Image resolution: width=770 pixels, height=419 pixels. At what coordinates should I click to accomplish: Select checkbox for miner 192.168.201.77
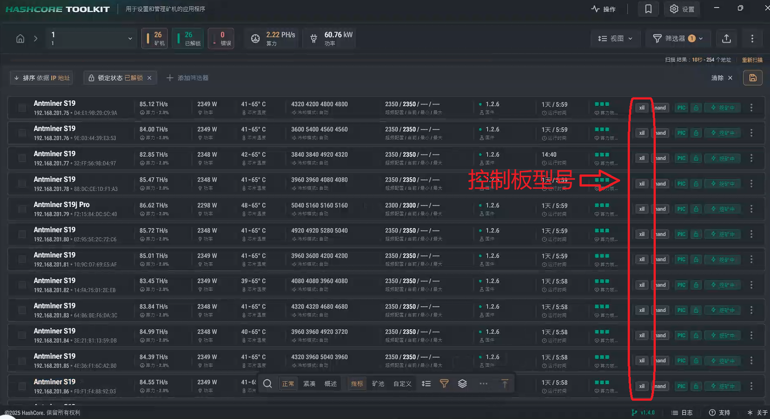[22, 158]
